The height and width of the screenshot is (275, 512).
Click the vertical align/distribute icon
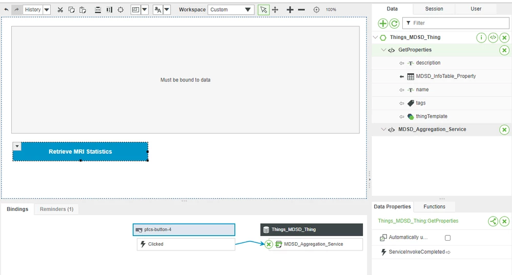[109, 10]
